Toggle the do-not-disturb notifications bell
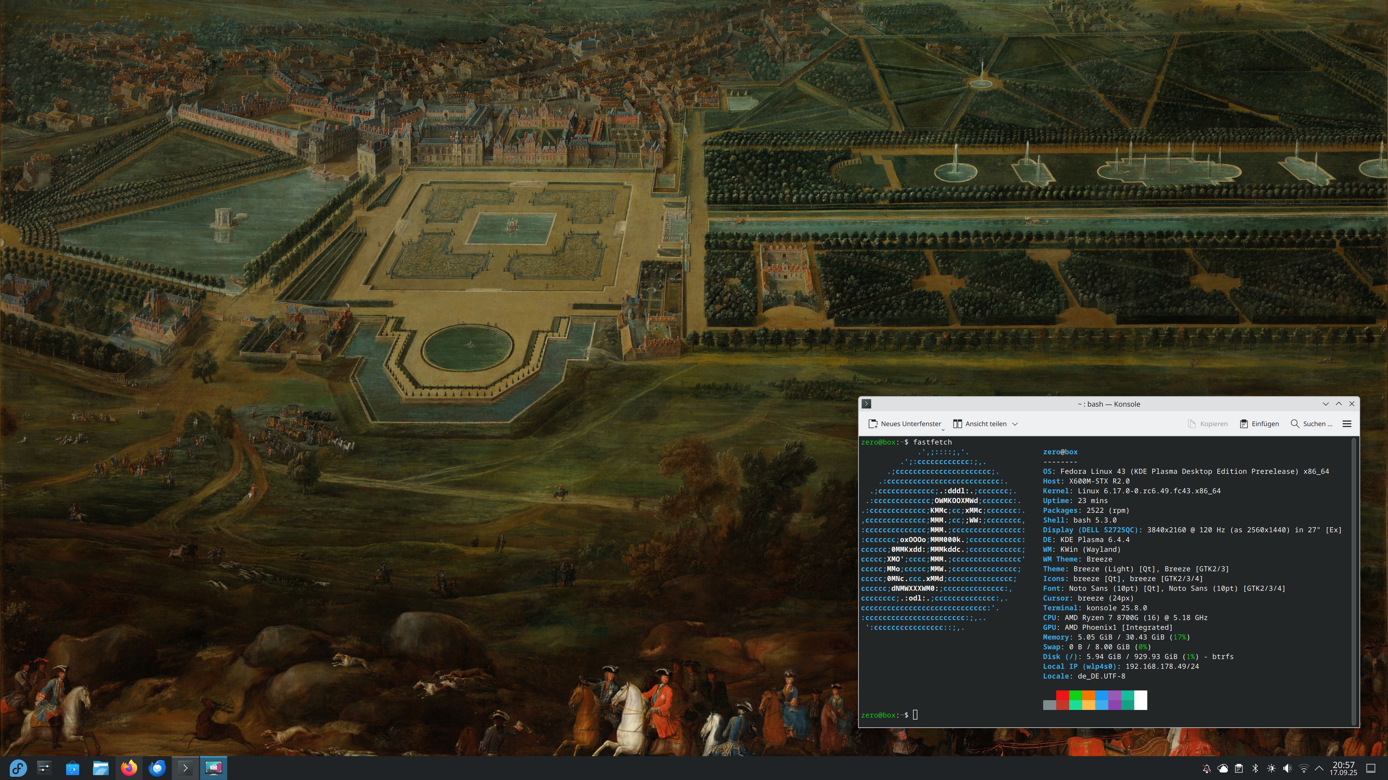 [1207, 768]
